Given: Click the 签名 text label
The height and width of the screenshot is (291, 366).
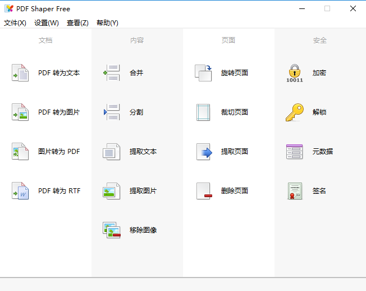Looking at the screenshot, I should 319,191.
